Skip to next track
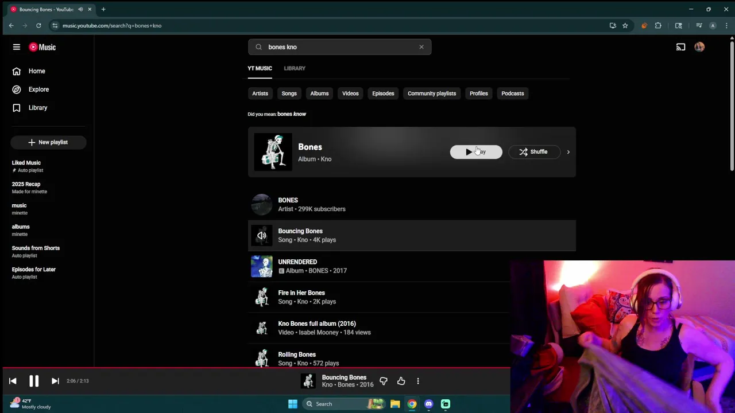Image resolution: width=735 pixels, height=413 pixels. click(x=55, y=381)
